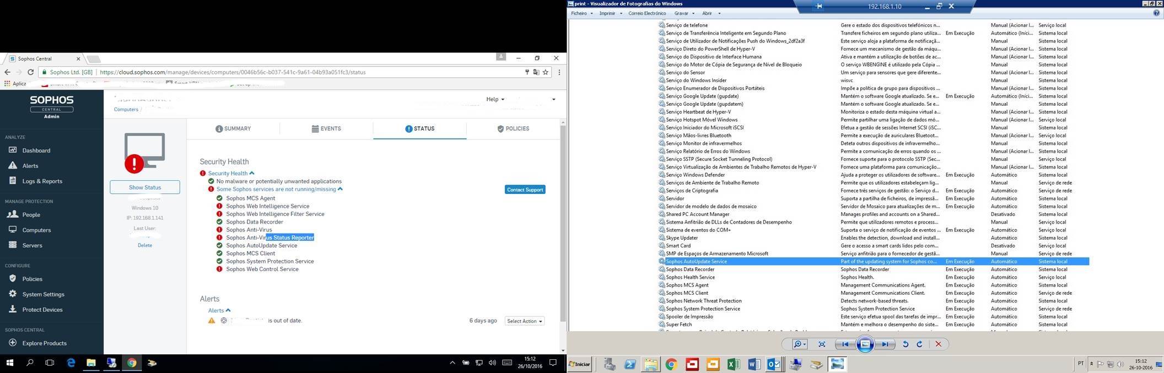Screen dimensions: 1164x373
Task: Open Edge from the Windows 10 taskbar
Action: click(x=71, y=363)
